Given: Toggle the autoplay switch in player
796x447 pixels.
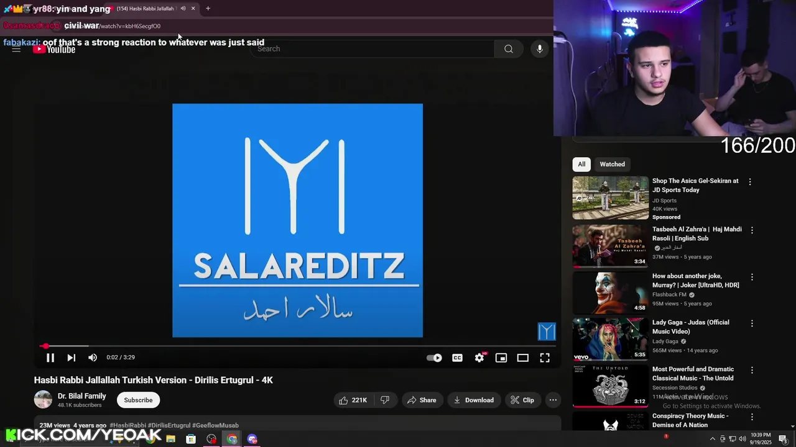Looking at the screenshot, I should click(434, 358).
